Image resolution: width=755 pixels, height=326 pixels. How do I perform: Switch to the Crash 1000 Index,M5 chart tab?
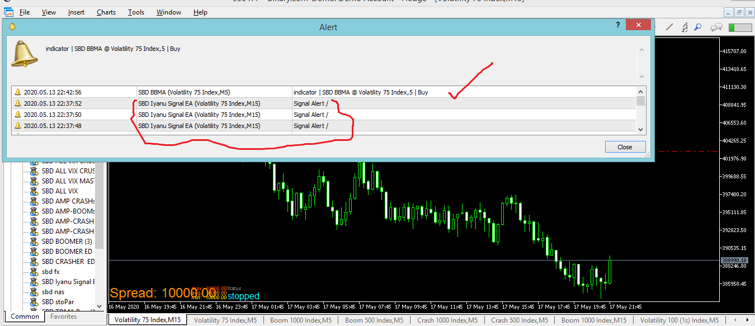[x=447, y=320]
